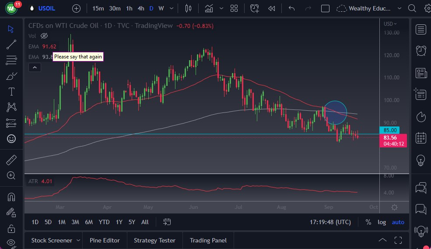Collapse the indicator legend chevron
The height and width of the screenshot is (249, 431).
[x=34, y=67]
